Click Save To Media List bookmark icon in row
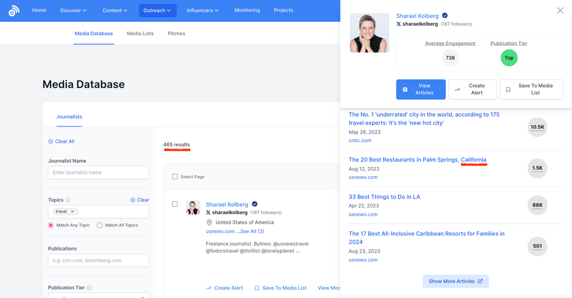The image size is (572, 298). [x=257, y=288]
